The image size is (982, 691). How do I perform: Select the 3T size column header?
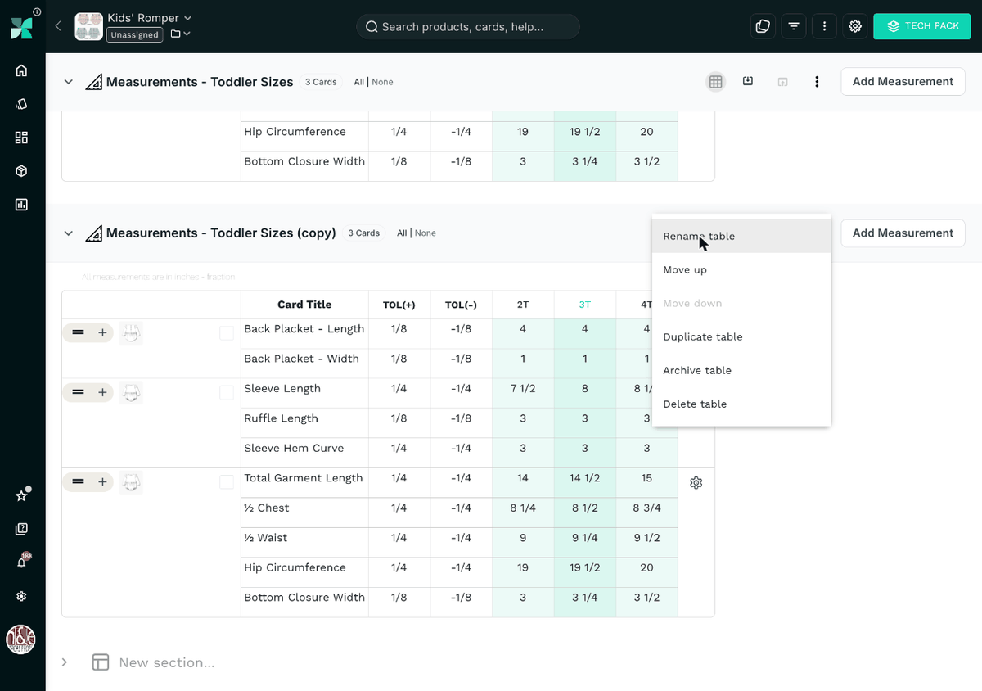(585, 305)
